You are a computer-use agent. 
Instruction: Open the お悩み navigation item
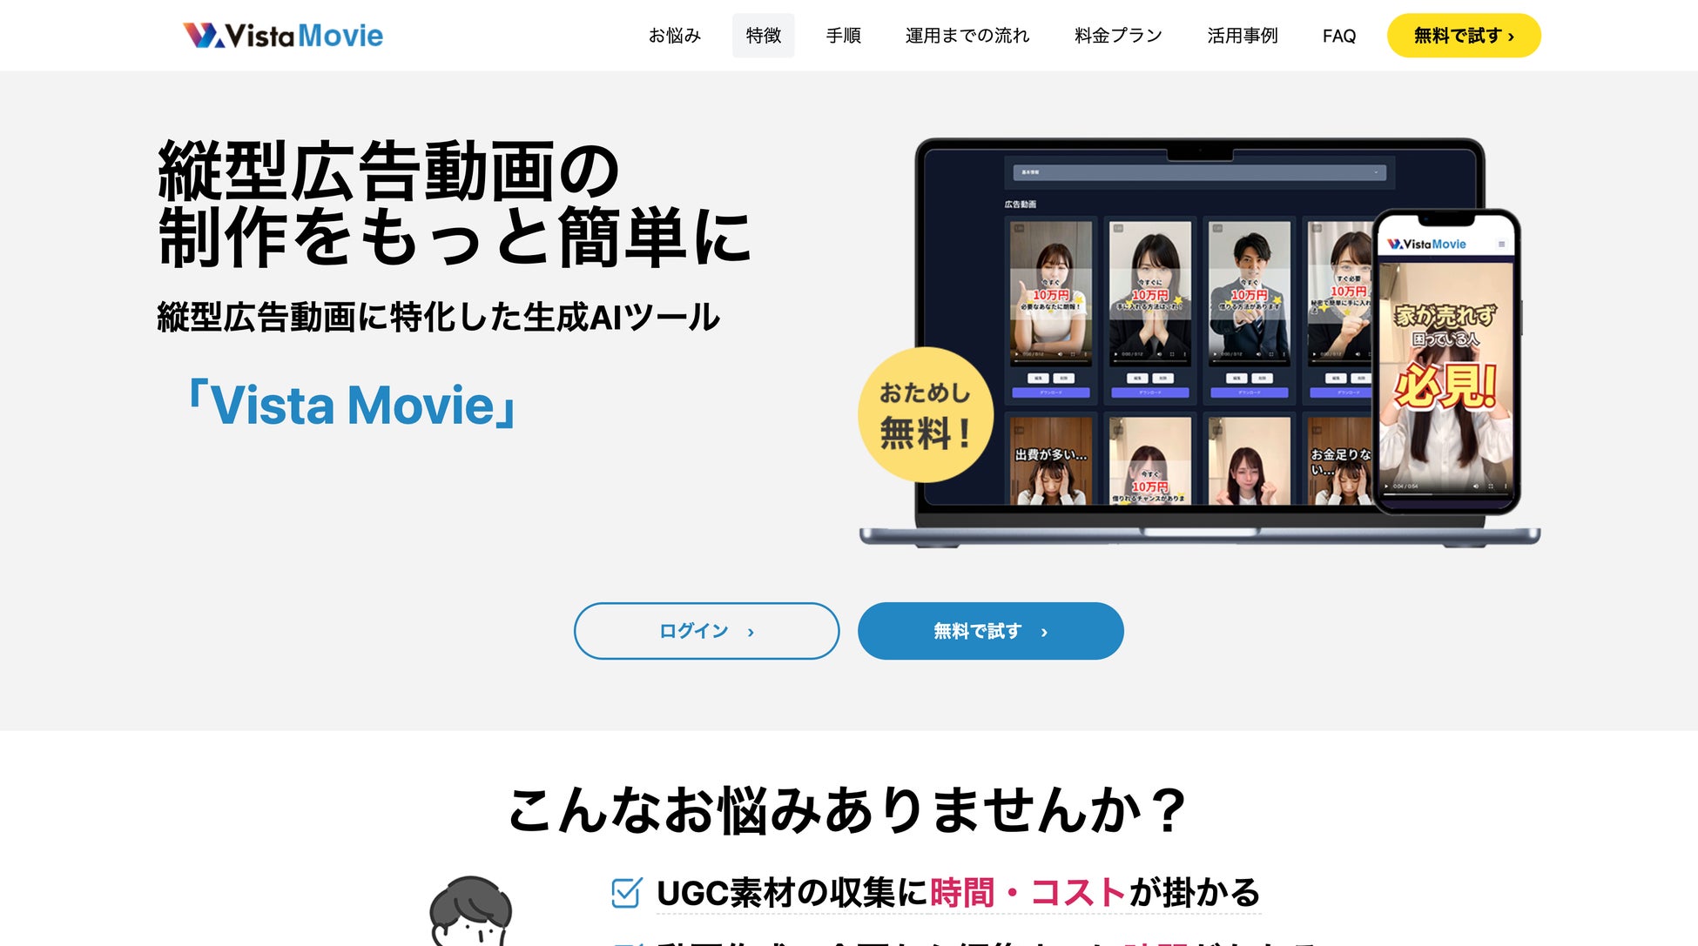pos(674,36)
